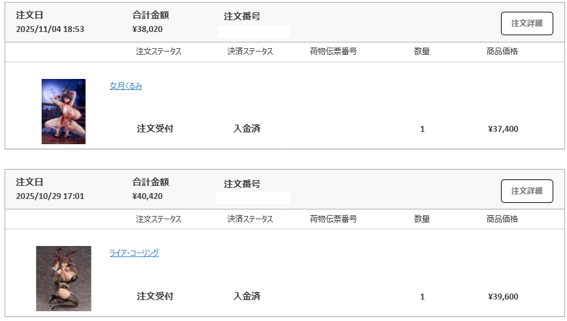Click the ライア・コーリング product thumbnail
This screenshot has height=321, width=567.
(x=63, y=279)
